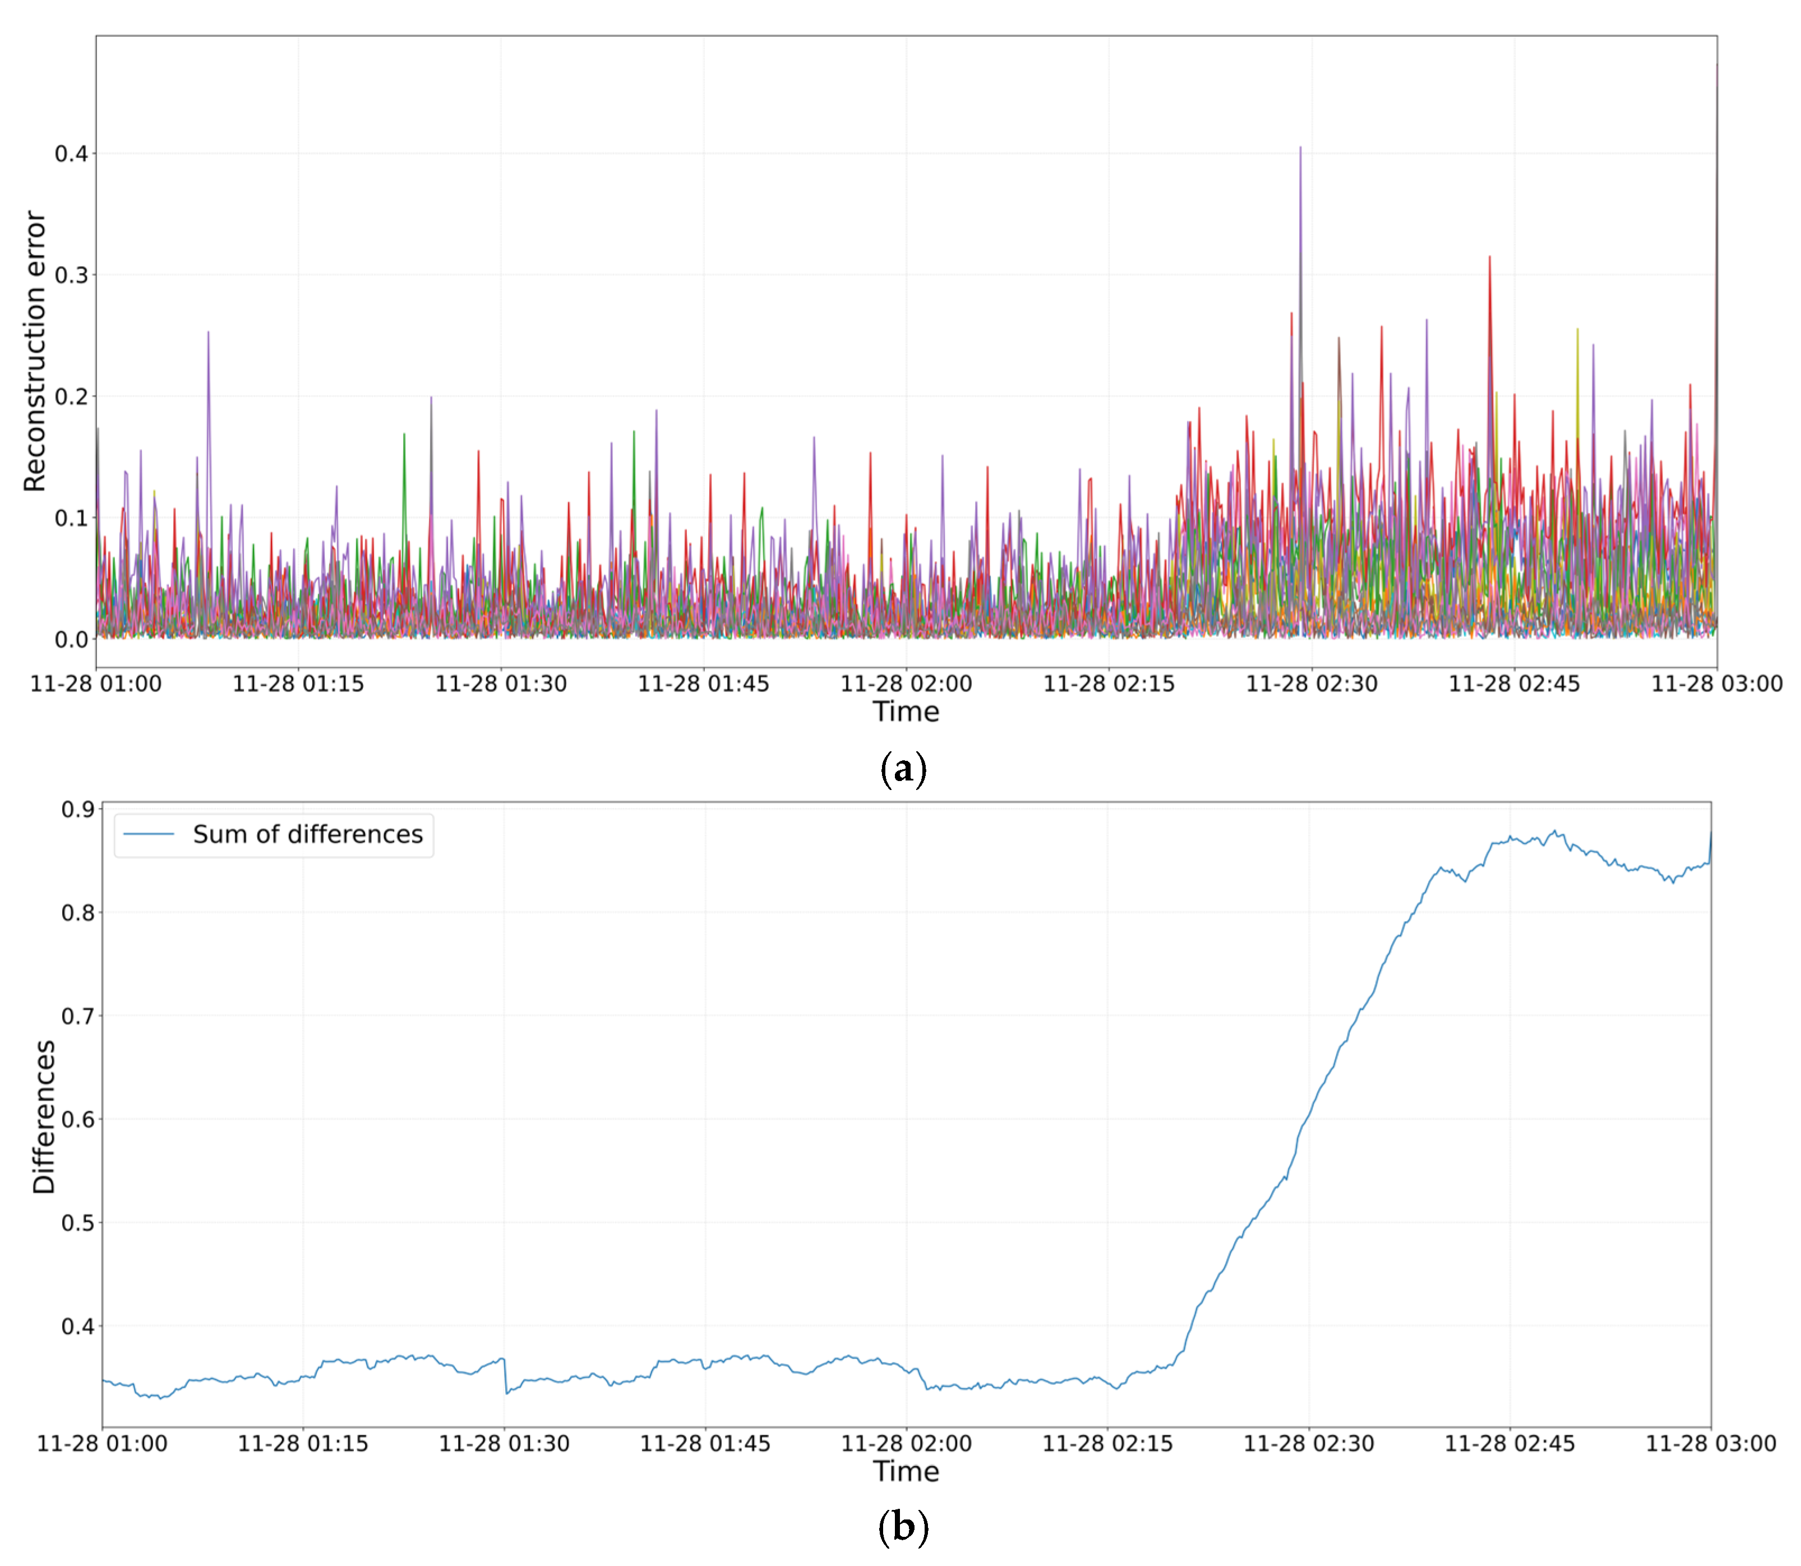Click the blue curve's peak near 02:48
Viewport: 1801px width, 1566px height.
1554,831
